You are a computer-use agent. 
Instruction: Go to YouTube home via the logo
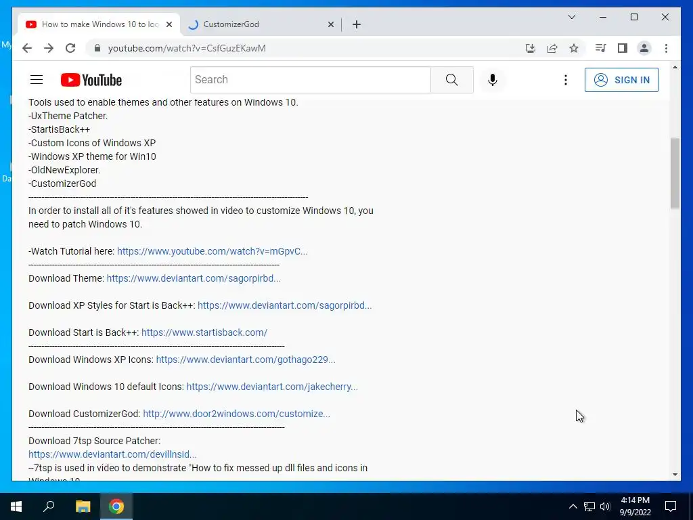[91, 80]
